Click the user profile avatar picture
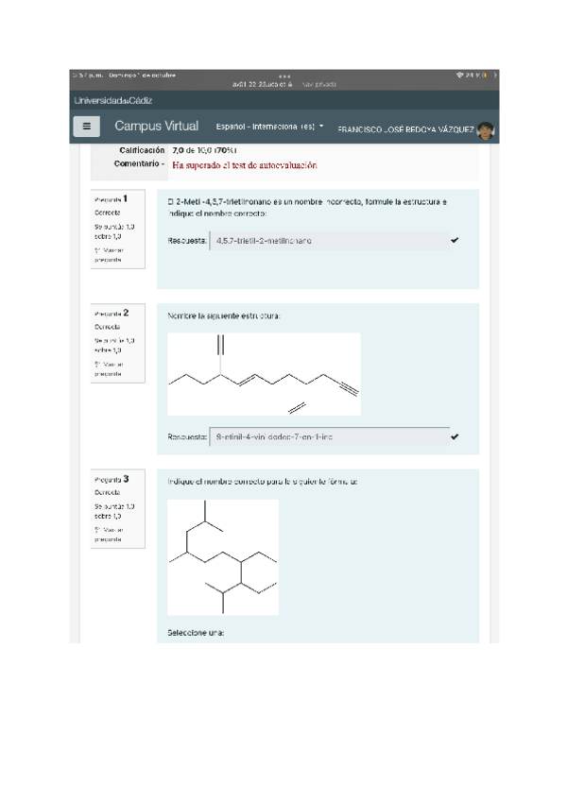Image resolution: width=567 pixels, height=801 pixels. [486, 128]
